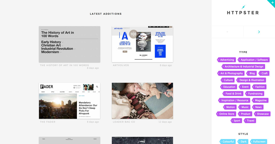The width and height of the screenshot is (275, 144).
Task: Click THE FADER title link
Action: [48, 122]
